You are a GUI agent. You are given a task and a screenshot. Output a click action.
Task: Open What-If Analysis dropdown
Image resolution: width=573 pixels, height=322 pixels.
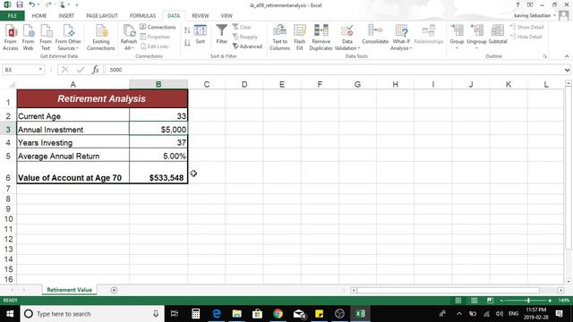(401, 45)
